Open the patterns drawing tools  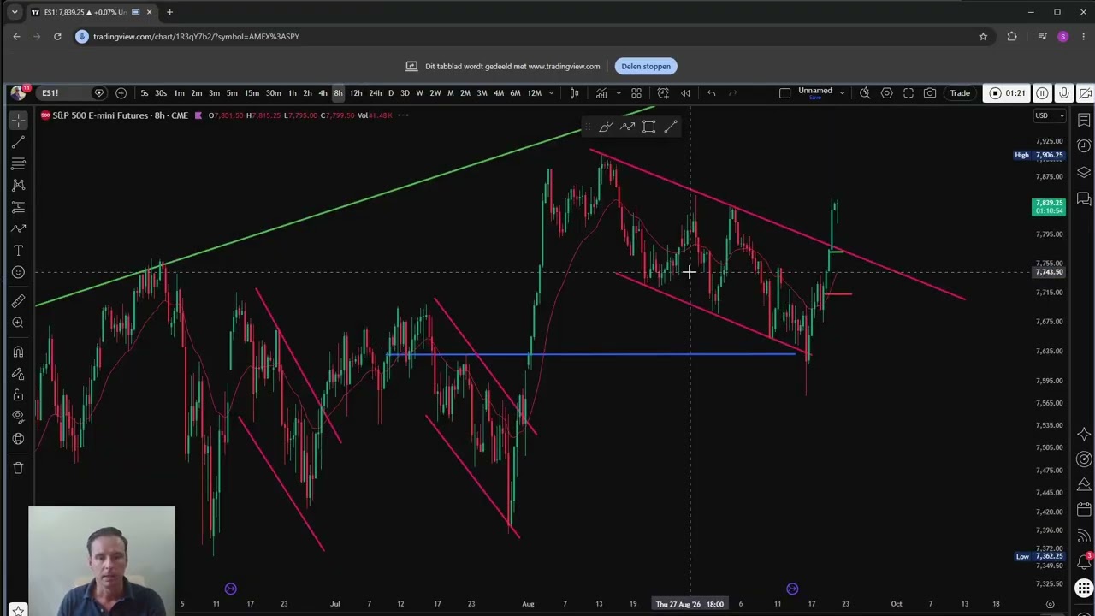point(18,185)
